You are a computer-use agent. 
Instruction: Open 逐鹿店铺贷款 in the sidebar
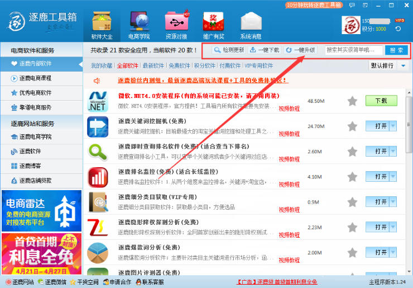42,181
